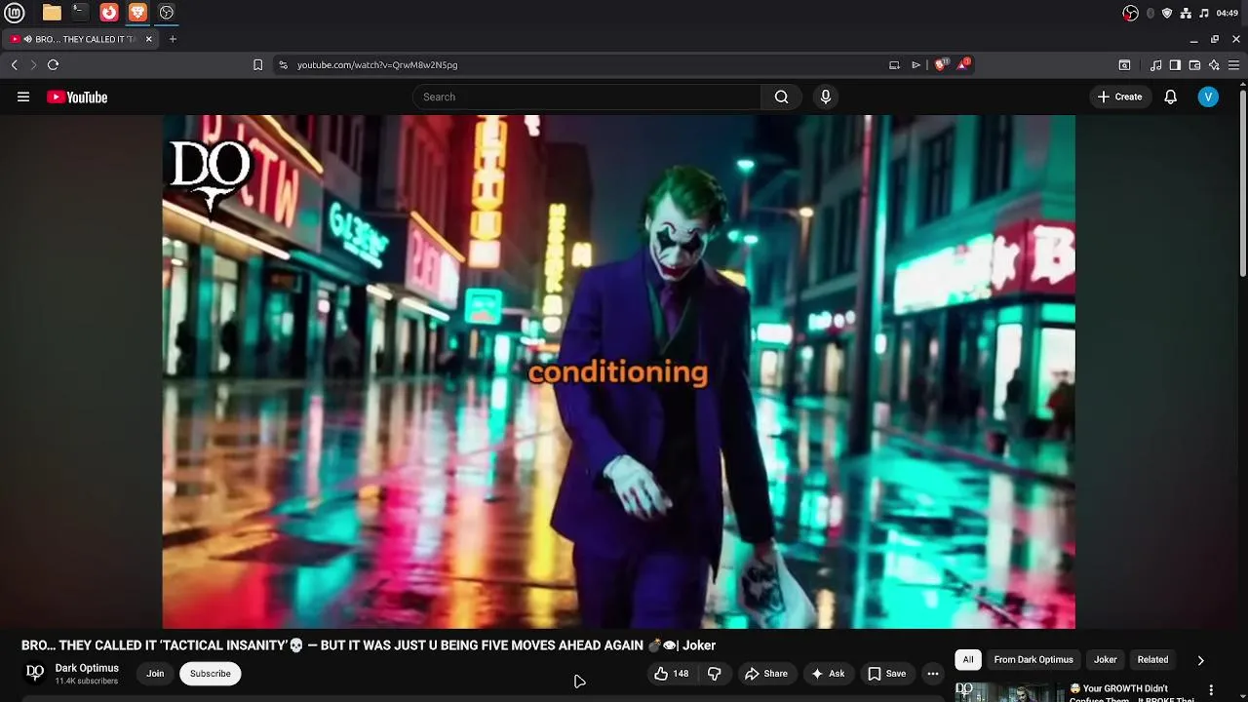
Task: Open the Brave Shields lion icon
Action: (x=941, y=64)
